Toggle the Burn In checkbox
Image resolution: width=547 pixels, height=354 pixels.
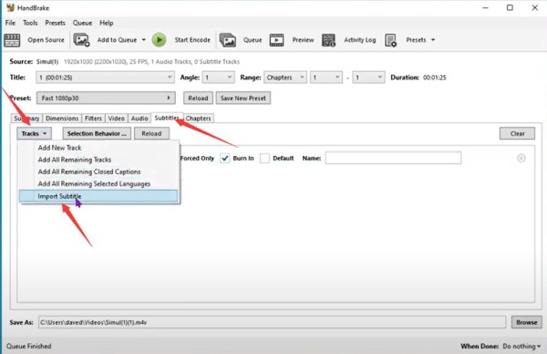(225, 159)
